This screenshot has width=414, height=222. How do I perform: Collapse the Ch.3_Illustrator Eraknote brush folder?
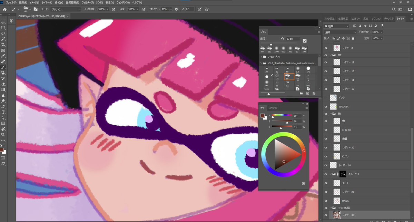pos(261,63)
